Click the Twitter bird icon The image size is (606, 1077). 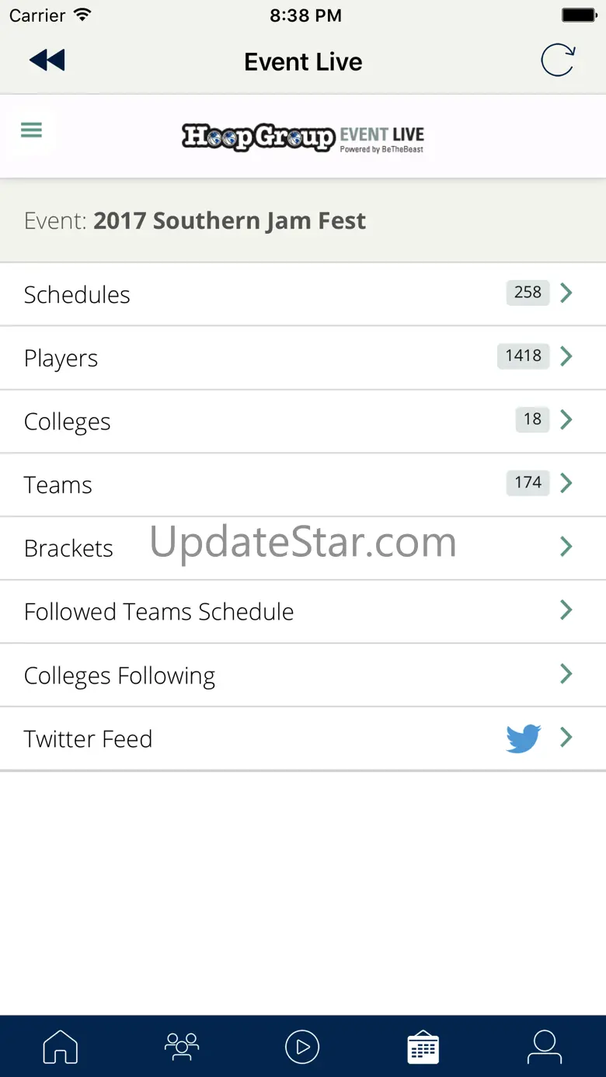524,738
